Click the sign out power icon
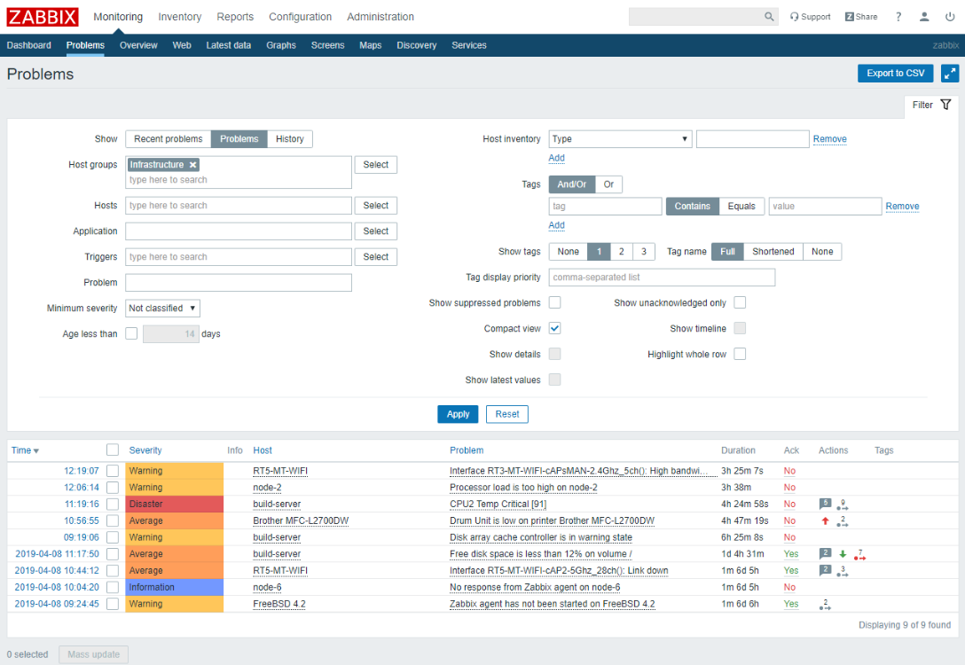Viewport: 965px width, 665px height. click(x=950, y=17)
